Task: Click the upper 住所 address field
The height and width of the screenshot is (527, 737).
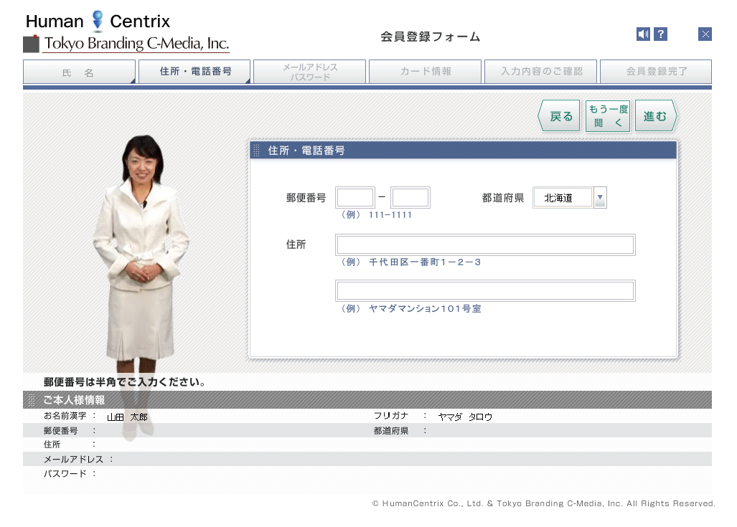Action: click(x=485, y=245)
